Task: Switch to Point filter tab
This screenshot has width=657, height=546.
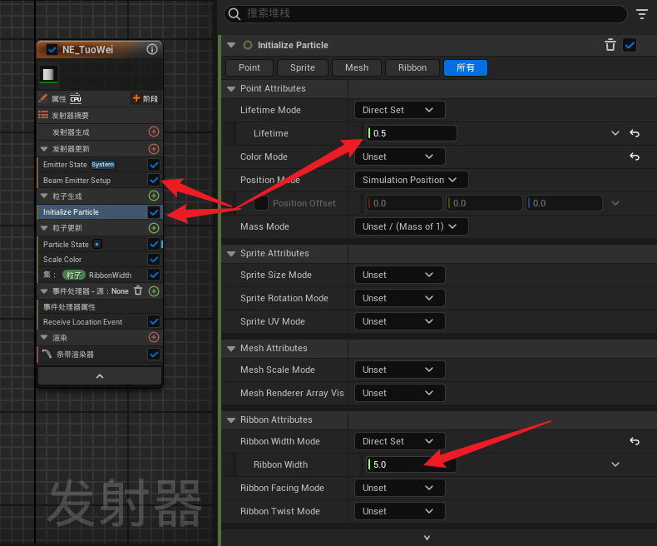Action: [249, 67]
